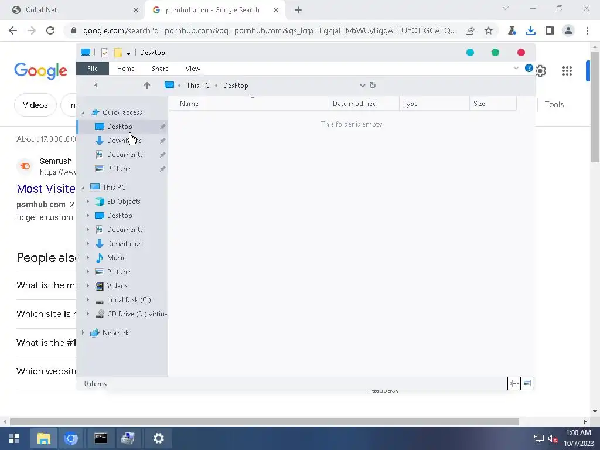This screenshot has width=600, height=450.
Task: Select Network in the navigation pane
Action: pos(115,333)
